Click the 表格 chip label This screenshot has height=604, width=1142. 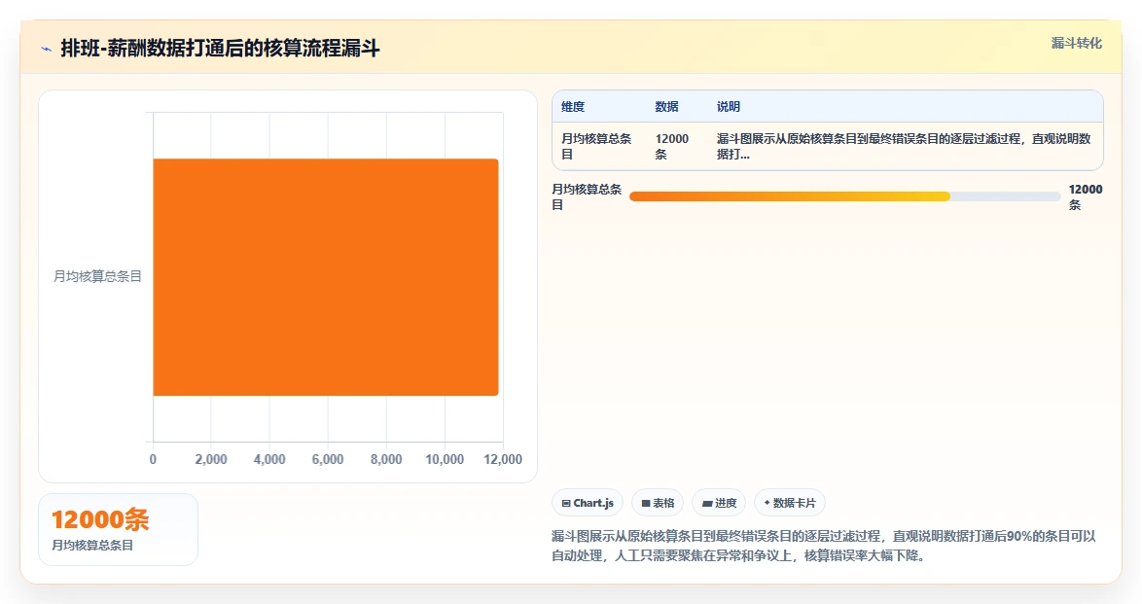pos(663,503)
